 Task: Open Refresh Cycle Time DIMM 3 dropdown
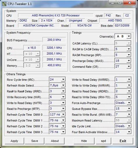tap(57, 132)
